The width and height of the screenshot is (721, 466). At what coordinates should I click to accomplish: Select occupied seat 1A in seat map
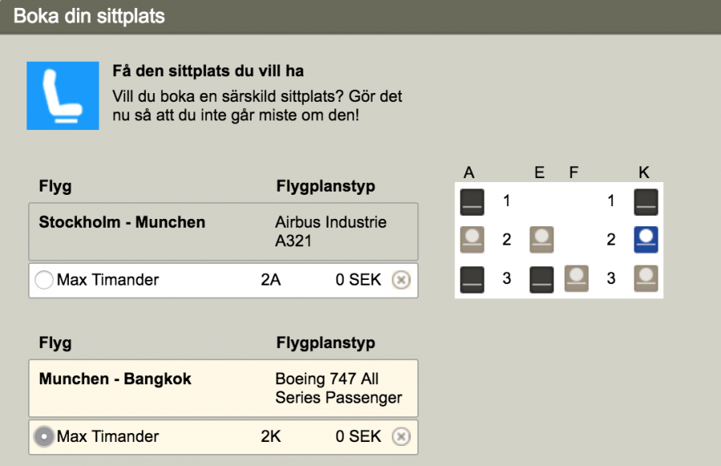[472, 202]
